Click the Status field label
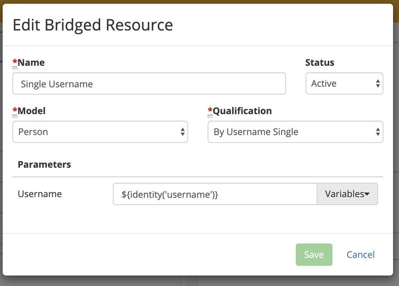Viewport: 399px width, 286px height. click(320, 63)
